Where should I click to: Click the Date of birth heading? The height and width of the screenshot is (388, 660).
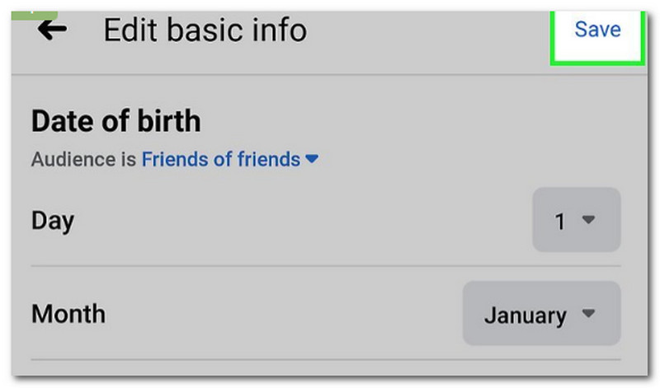click(115, 122)
